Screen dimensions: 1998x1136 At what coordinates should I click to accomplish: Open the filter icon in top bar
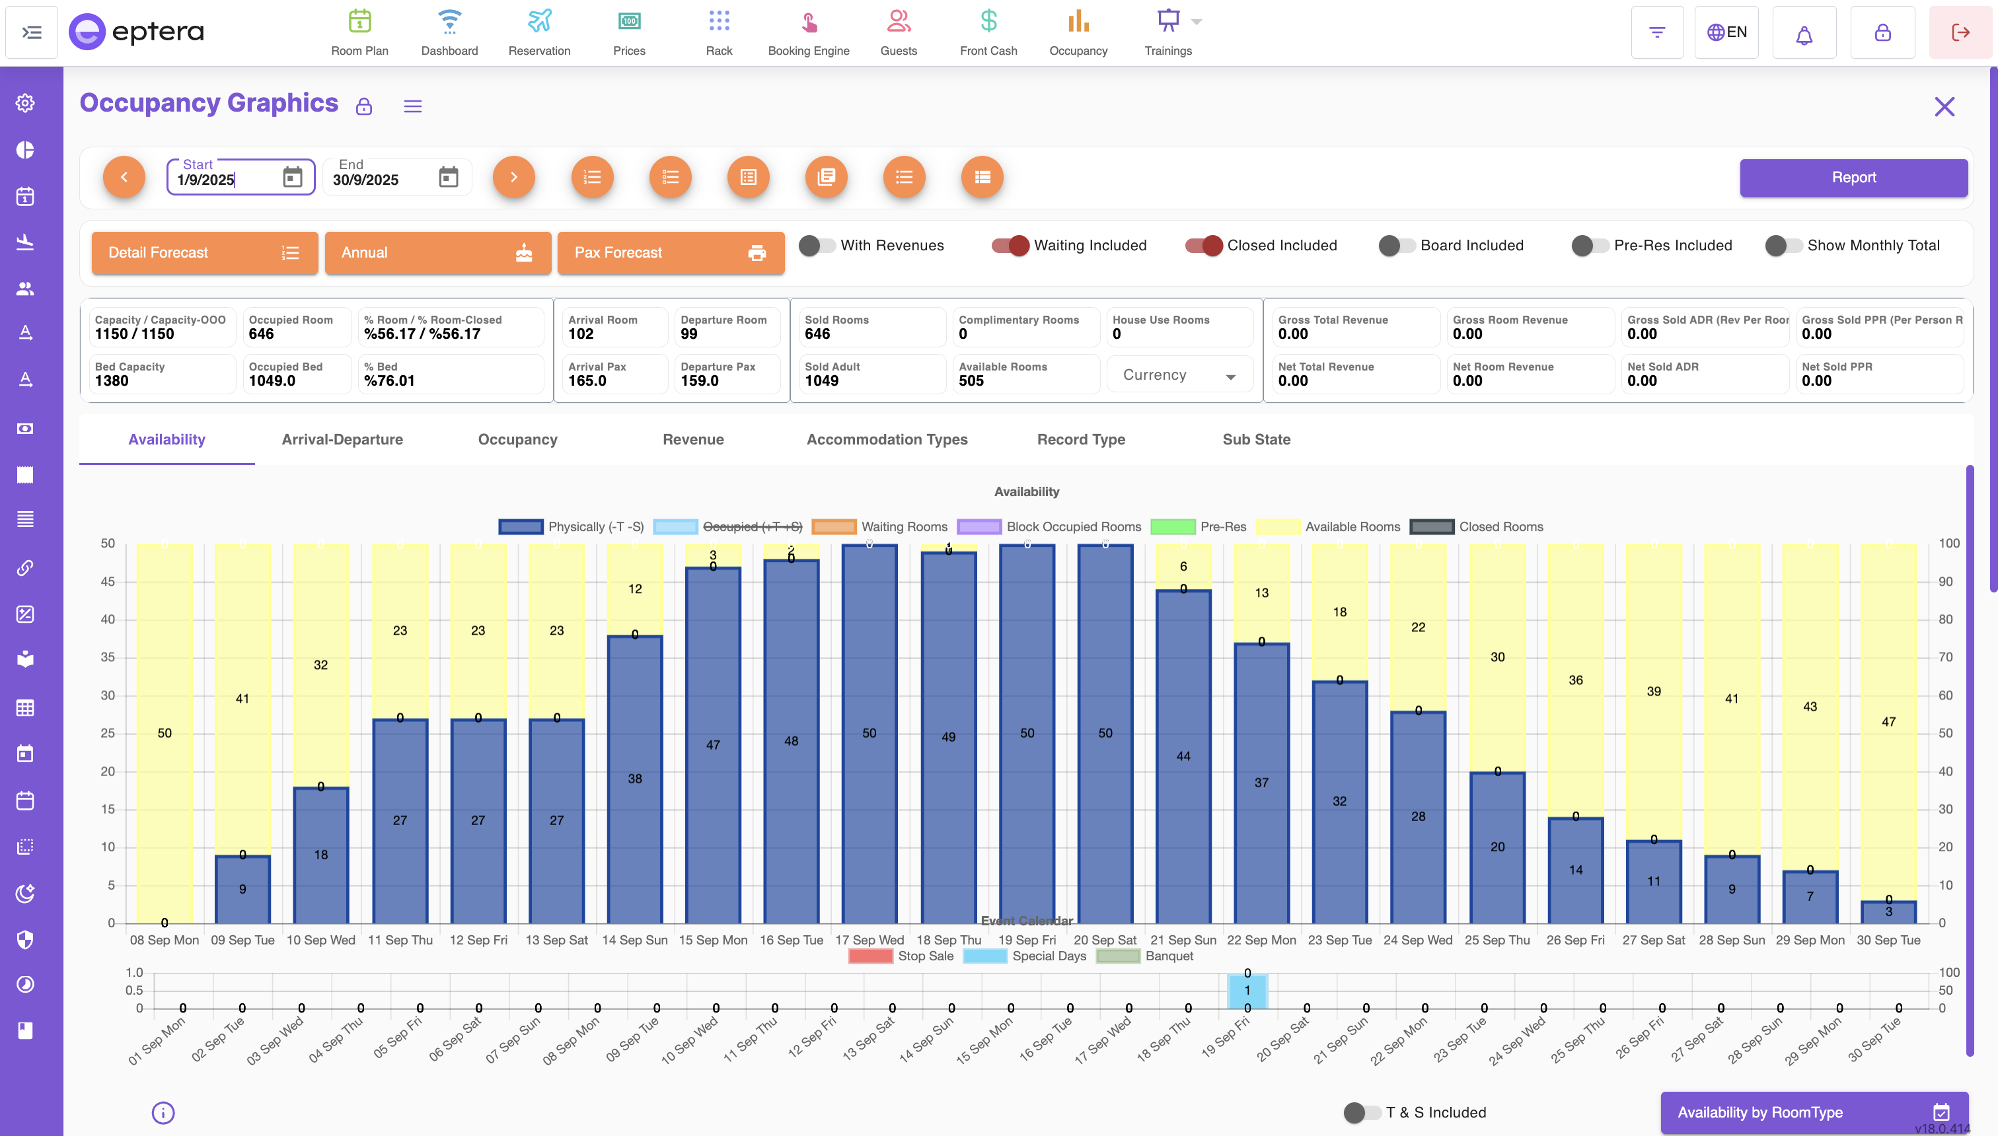(1657, 33)
